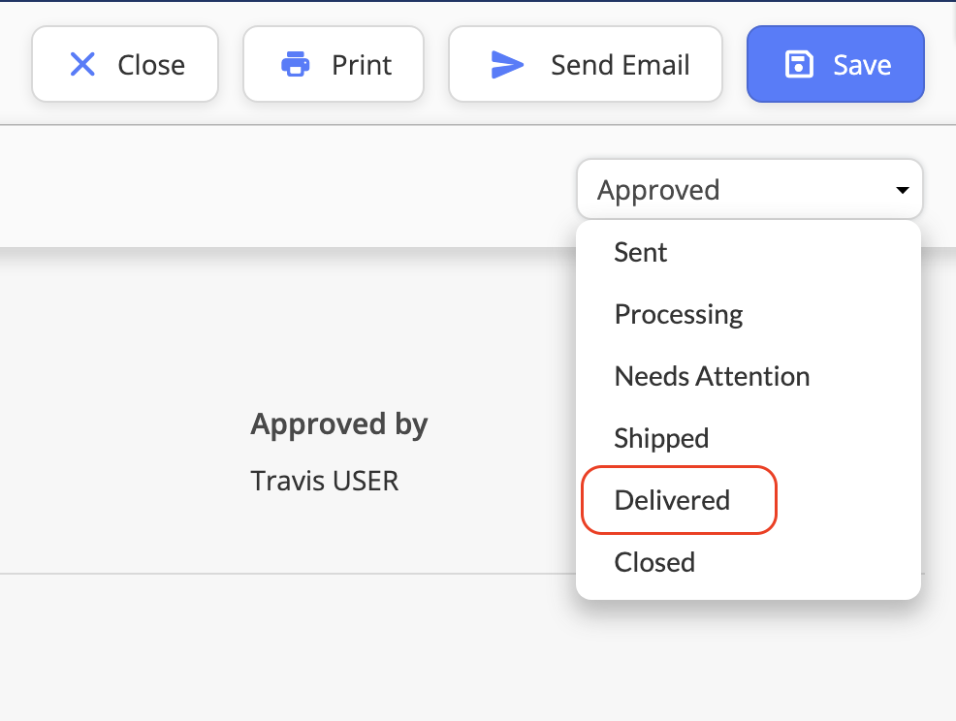Click the Send Email button text
The image size is (956, 721).
(x=621, y=65)
